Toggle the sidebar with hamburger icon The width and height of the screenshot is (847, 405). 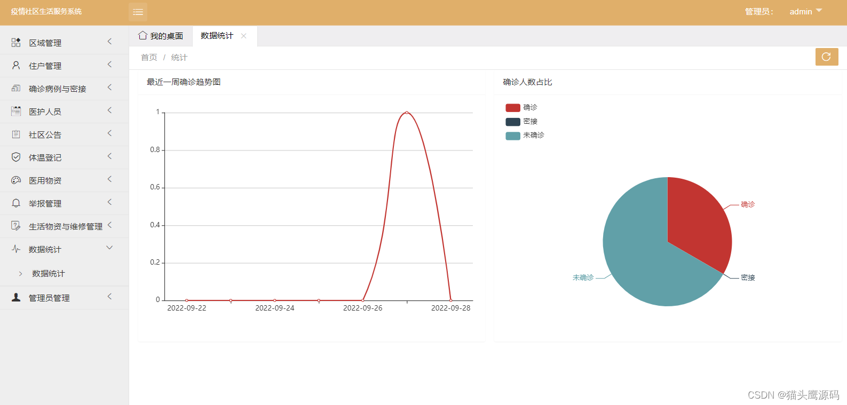point(138,12)
